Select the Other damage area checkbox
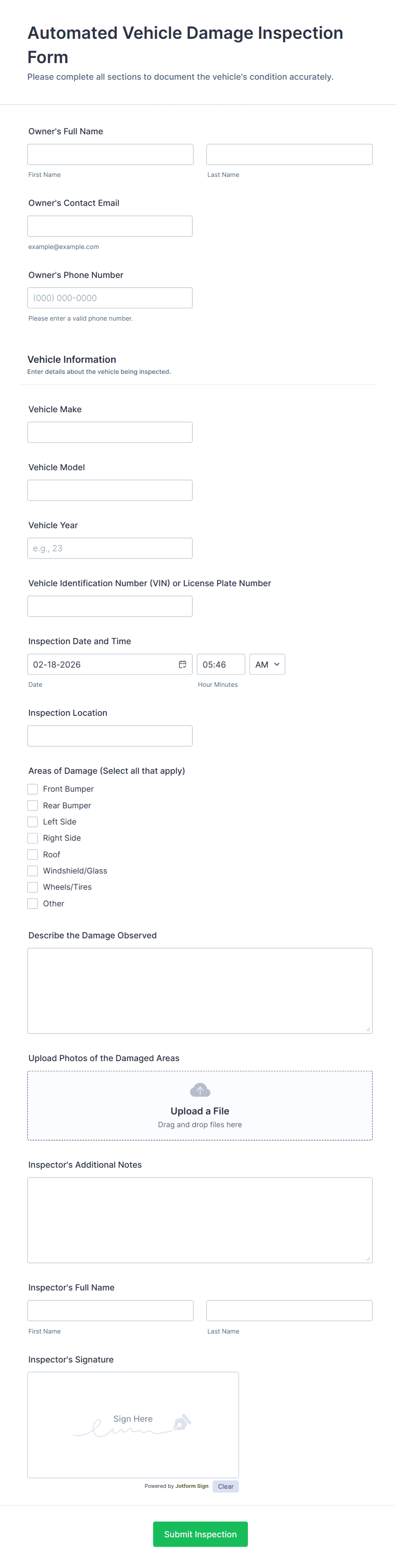Image resolution: width=396 pixels, height=1568 pixels. (x=33, y=903)
